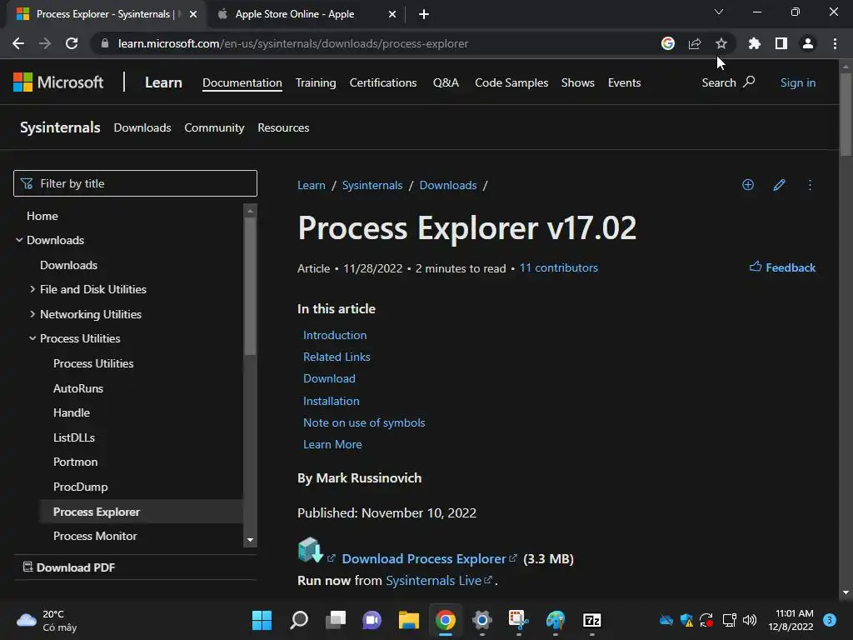Open the article more actions dots
Screen dimensions: 853x640
(810, 185)
